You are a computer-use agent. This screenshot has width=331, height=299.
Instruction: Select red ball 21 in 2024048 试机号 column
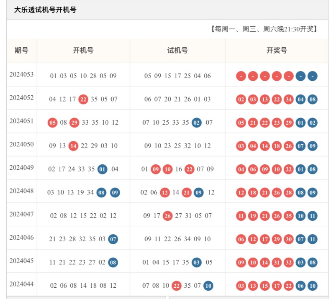click(x=187, y=192)
